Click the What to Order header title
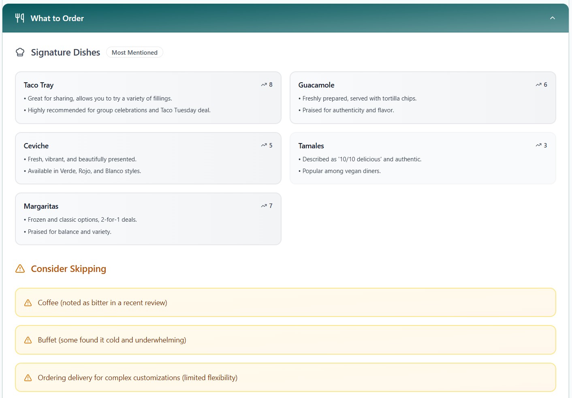 coord(57,18)
